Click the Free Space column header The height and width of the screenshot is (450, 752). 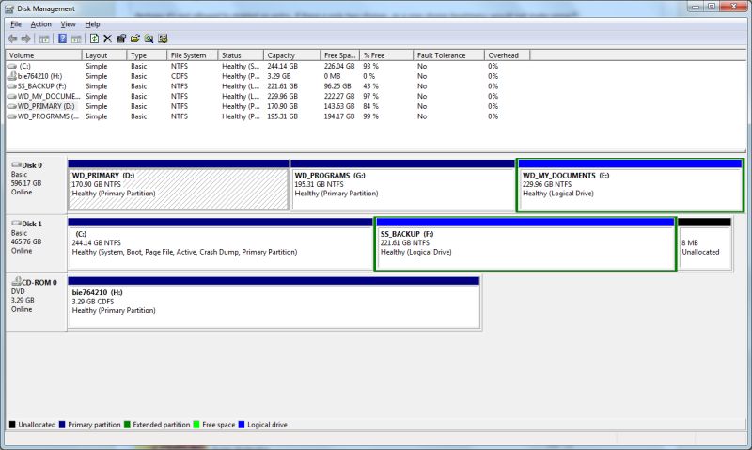(339, 55)
